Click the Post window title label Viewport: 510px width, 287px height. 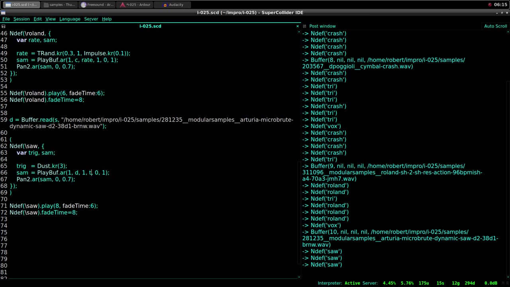tap(322, 26)
